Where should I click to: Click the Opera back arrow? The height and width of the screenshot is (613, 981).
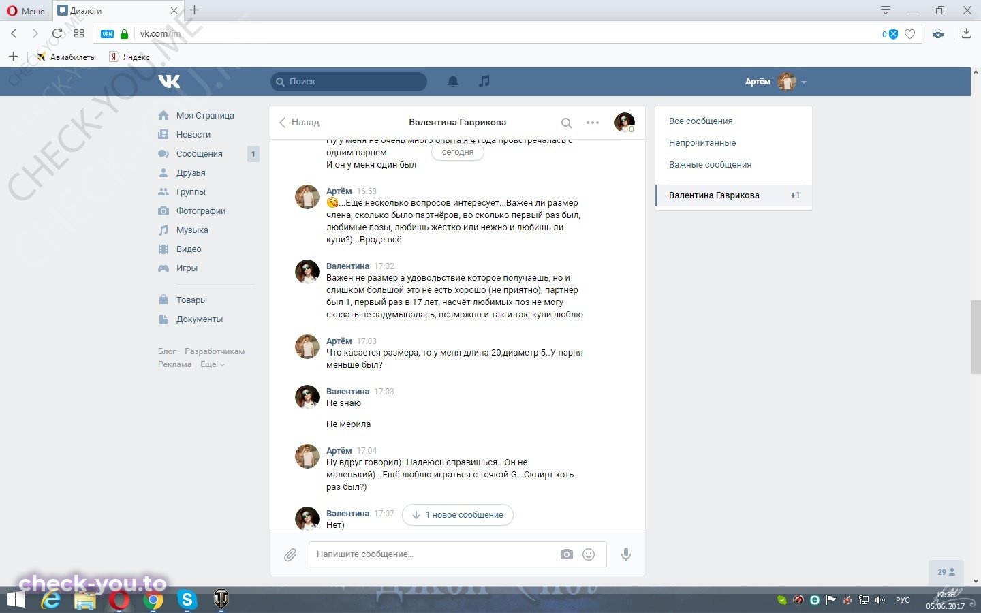coord(14,33)
